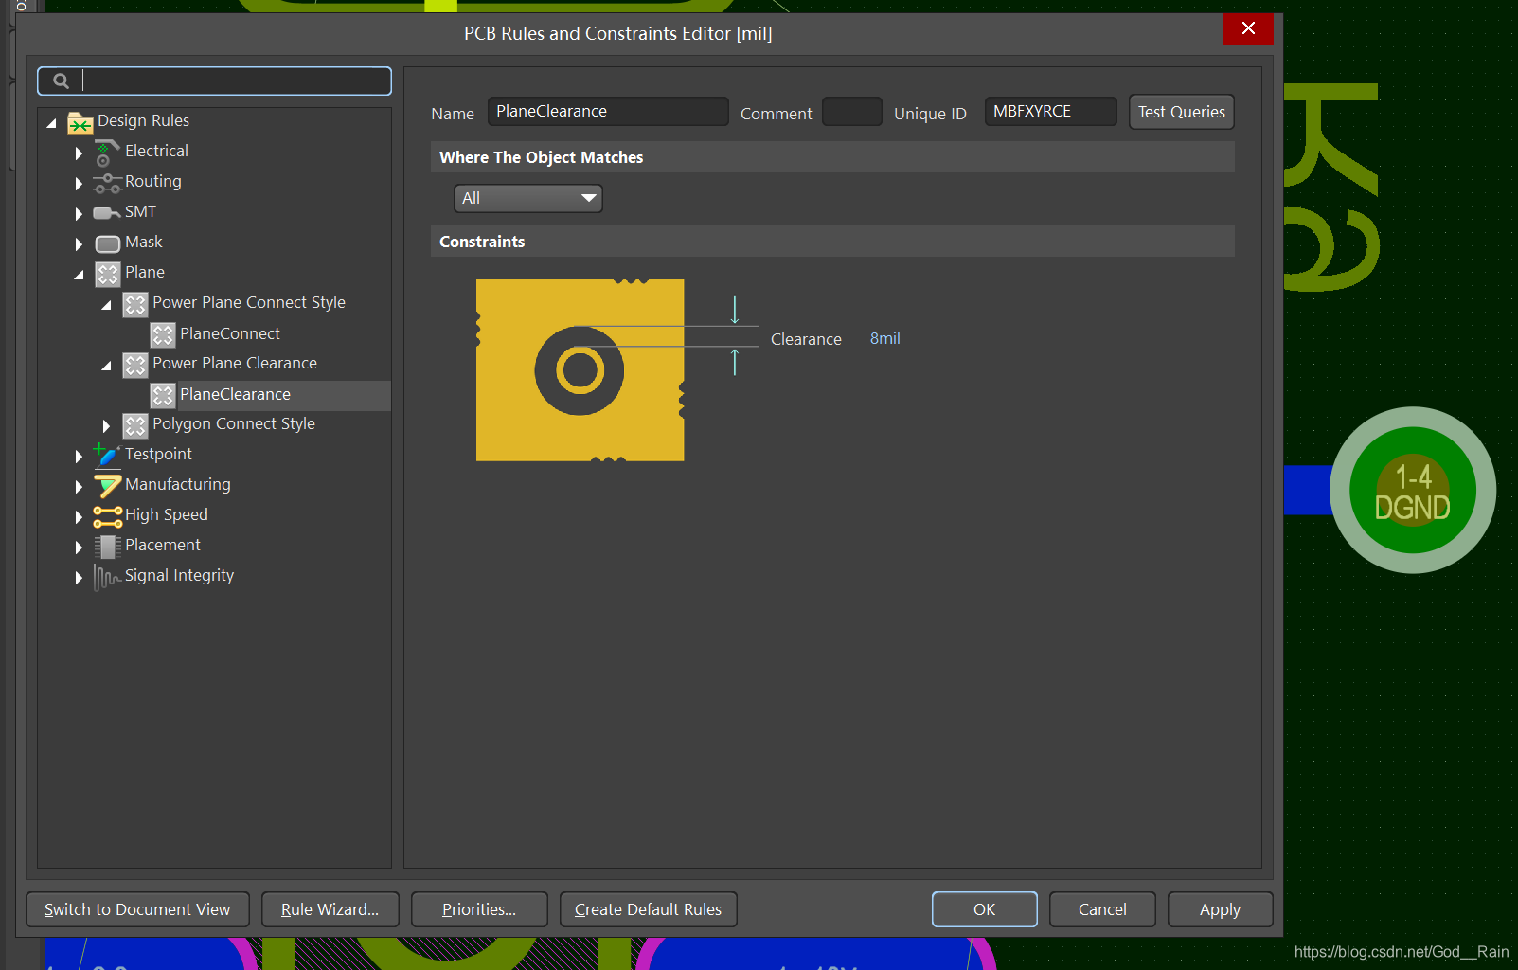Click the PlaneConnect rule icon
This screenshot has height=970, width=1518.
coord(163,334)
